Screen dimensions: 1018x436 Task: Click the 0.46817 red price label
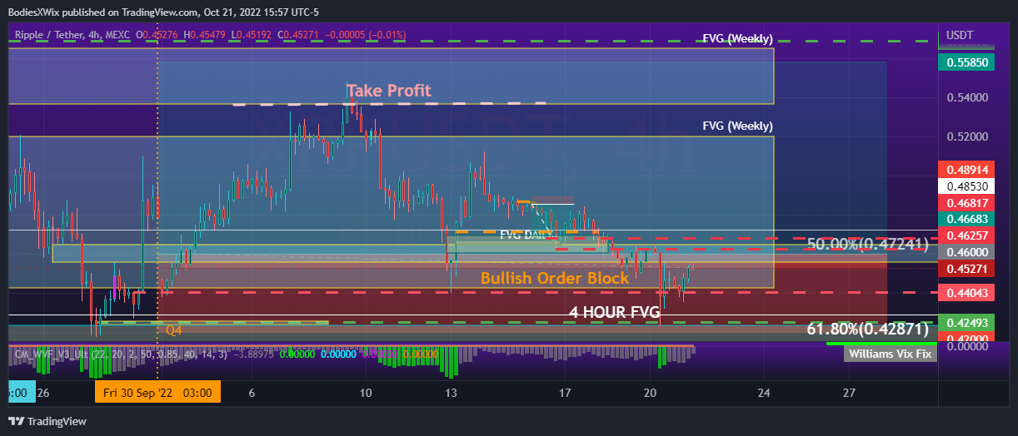(966, 203)
